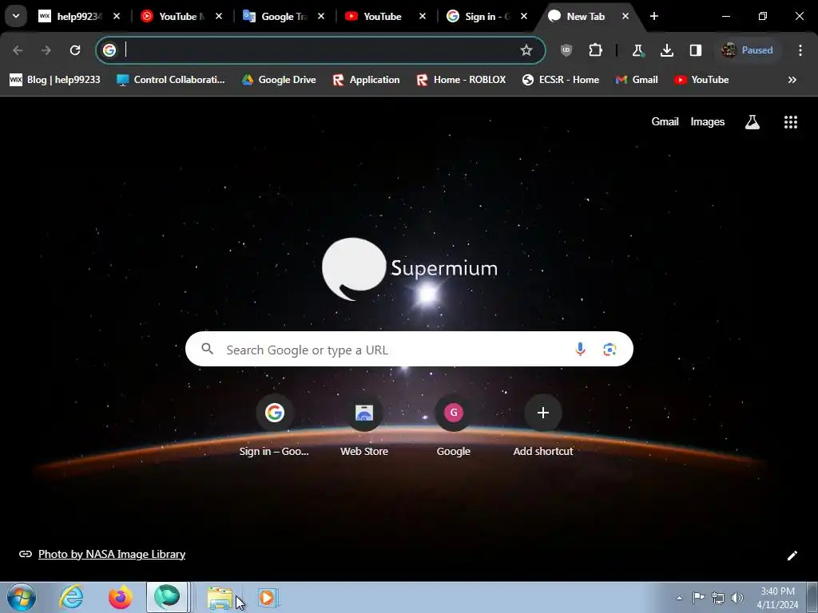Expand hidden bookmarks with double chevron

point(792,80)
